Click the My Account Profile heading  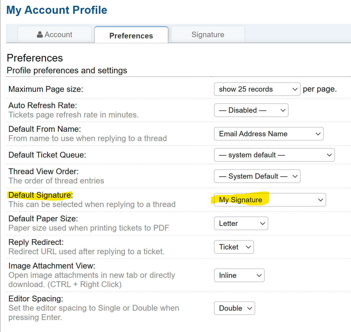57,10
